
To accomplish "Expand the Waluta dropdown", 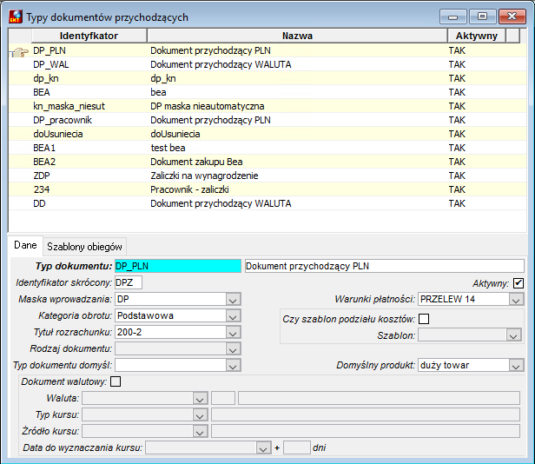I will [200, 398].
